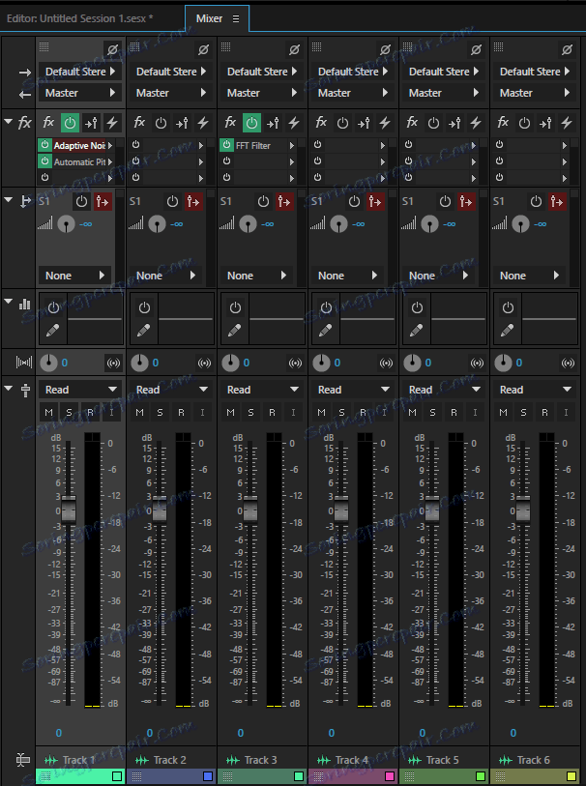Toggle FX rack power on Track 3
The height and width of the screenshot is (786, 586).
click(x=251, y=123)
